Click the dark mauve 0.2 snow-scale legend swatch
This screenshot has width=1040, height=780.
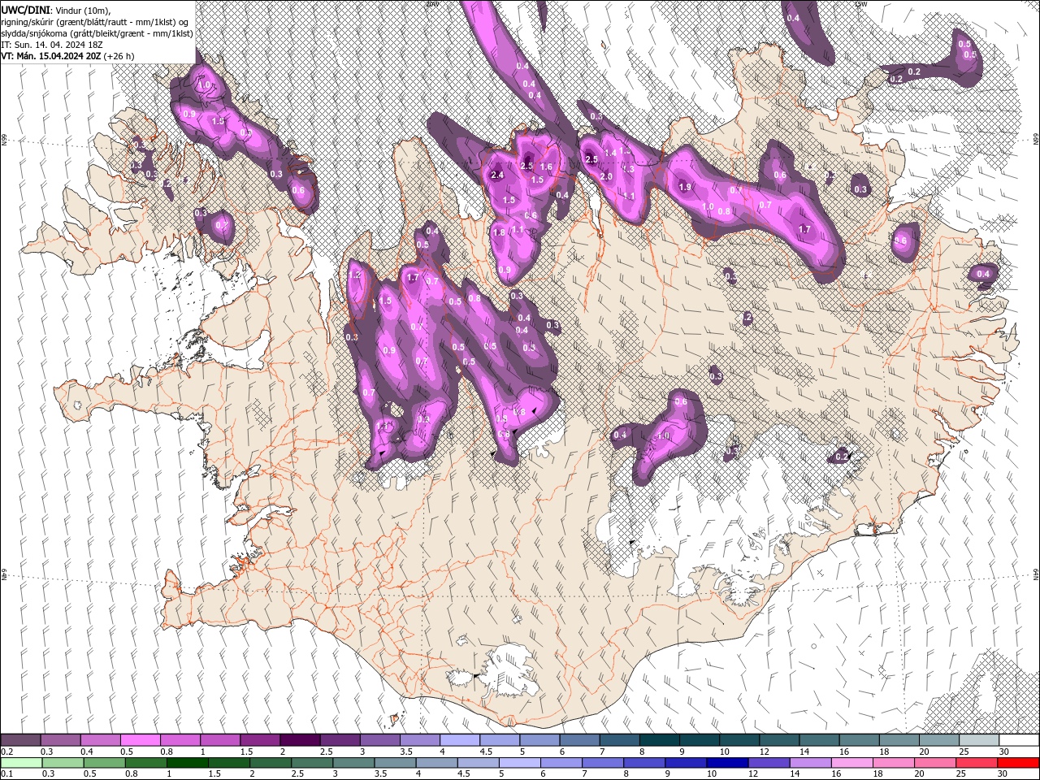pyautogui.click(x=20, y=740)
